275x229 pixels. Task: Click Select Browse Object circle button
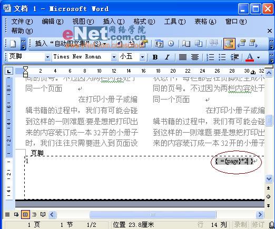click(269, 197)
